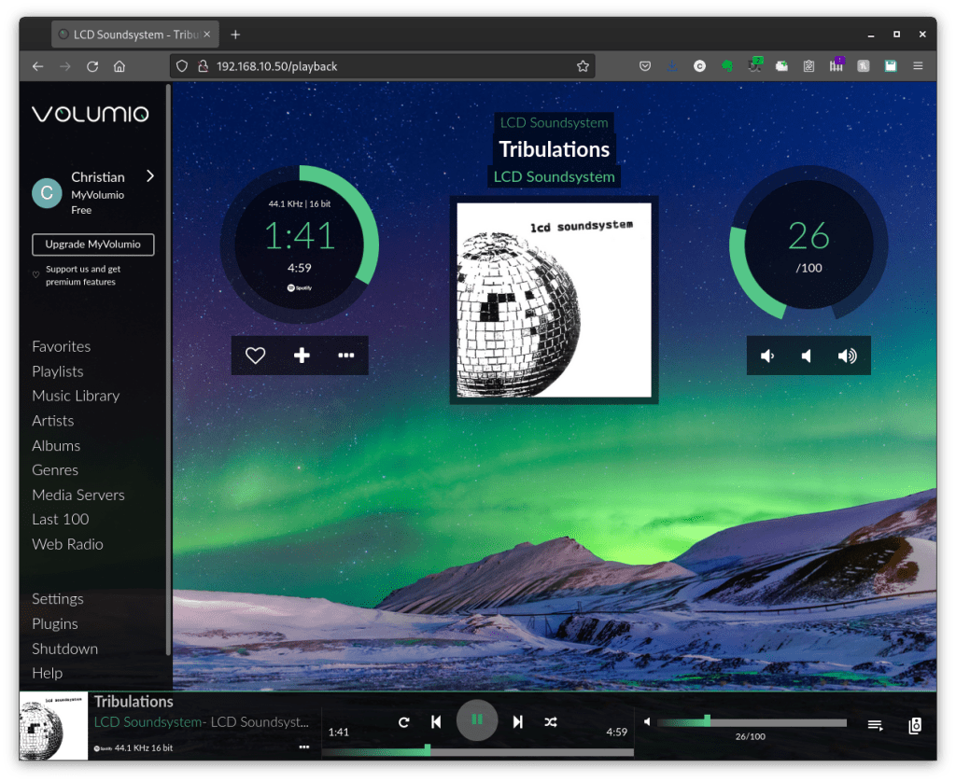Skip to the next track

coord(518,721)
